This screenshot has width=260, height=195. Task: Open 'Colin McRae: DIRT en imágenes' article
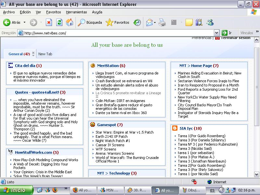(120, 101)
